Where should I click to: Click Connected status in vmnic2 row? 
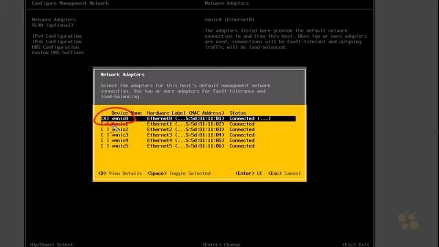point(242,130)
